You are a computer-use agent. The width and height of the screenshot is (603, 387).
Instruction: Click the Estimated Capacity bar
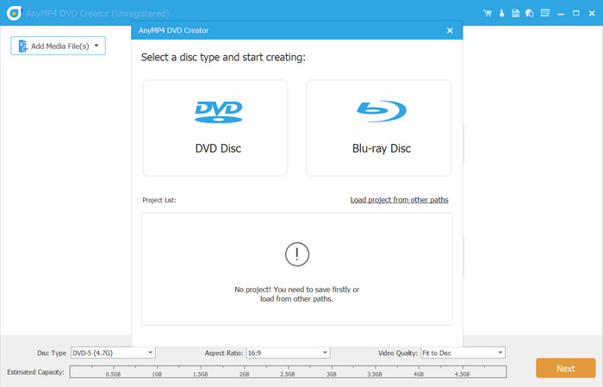click(288, 372)
